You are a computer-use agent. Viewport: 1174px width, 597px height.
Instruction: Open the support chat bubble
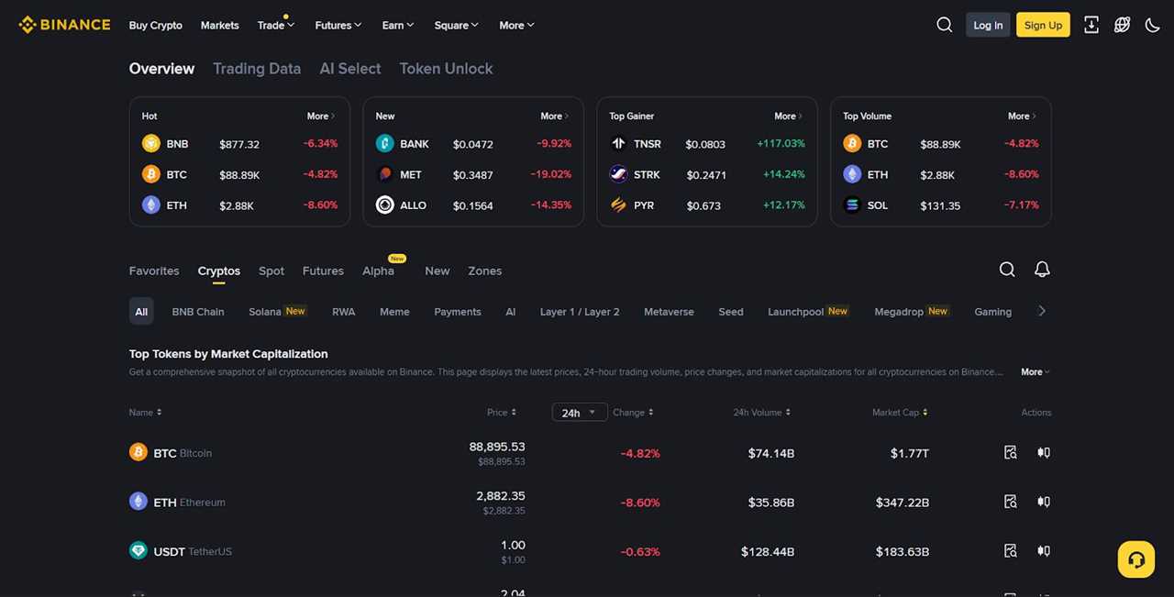click(x=1135, y=558)
